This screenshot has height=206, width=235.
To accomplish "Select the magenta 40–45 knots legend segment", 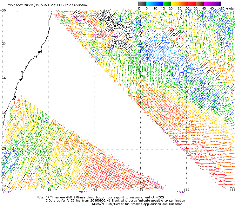I will click(x=208, y=4).
